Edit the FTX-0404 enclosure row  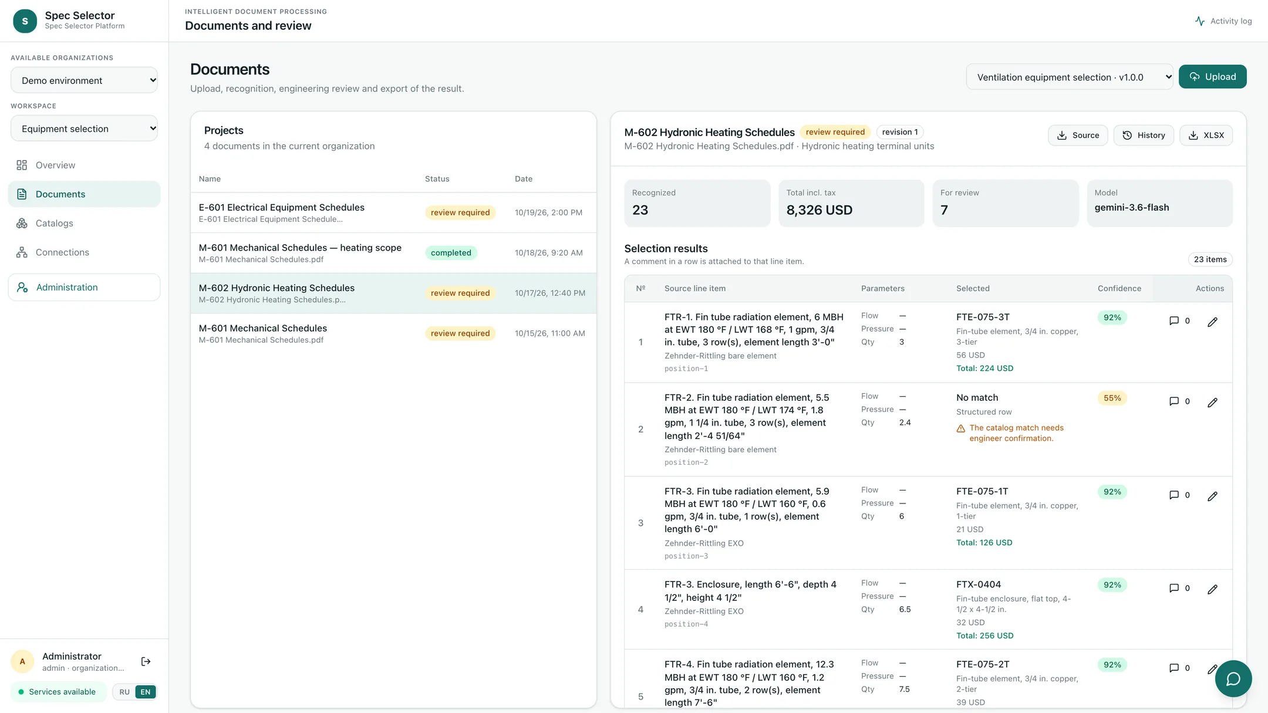1212,589
